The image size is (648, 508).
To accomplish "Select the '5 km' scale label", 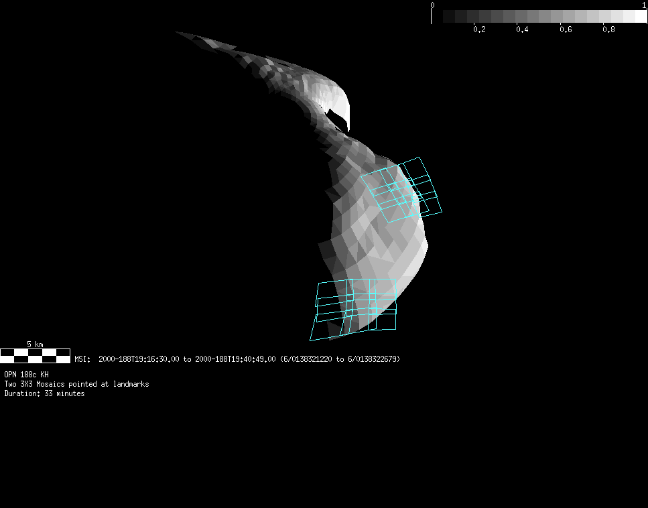I will [x=35, y=344].
